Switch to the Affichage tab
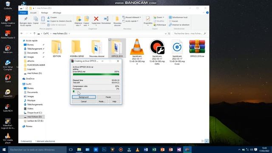Image resolution: width=272 pixels, height=153 pixels. pos(57,13)
